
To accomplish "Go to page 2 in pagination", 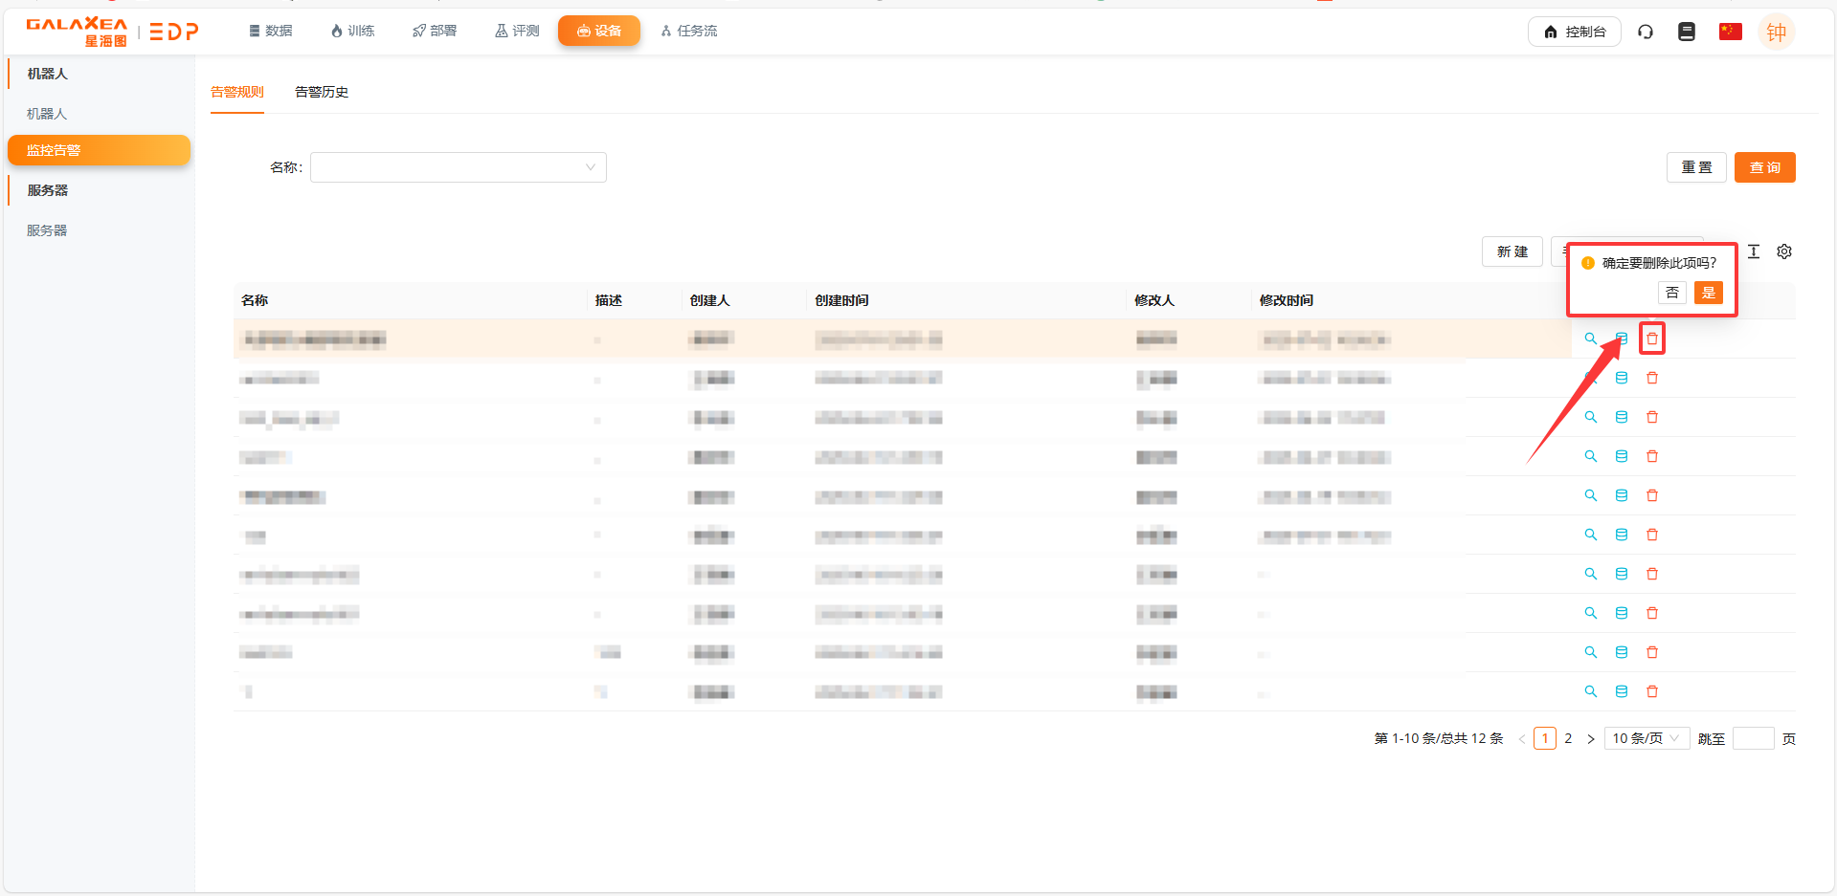I will (1568, 738).
